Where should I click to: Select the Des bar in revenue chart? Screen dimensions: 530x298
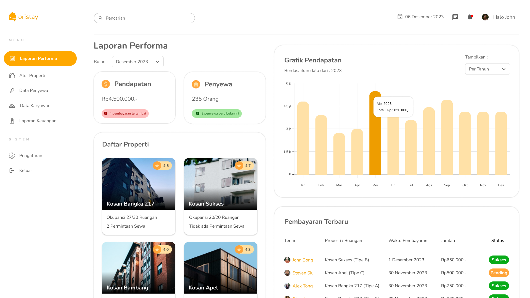[x=501, y=143]
